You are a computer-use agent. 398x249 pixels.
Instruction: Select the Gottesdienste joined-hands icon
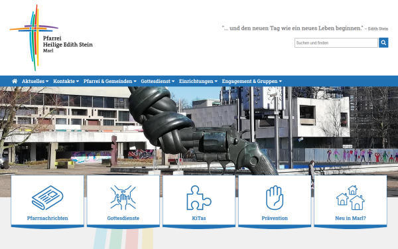point(123,198)
